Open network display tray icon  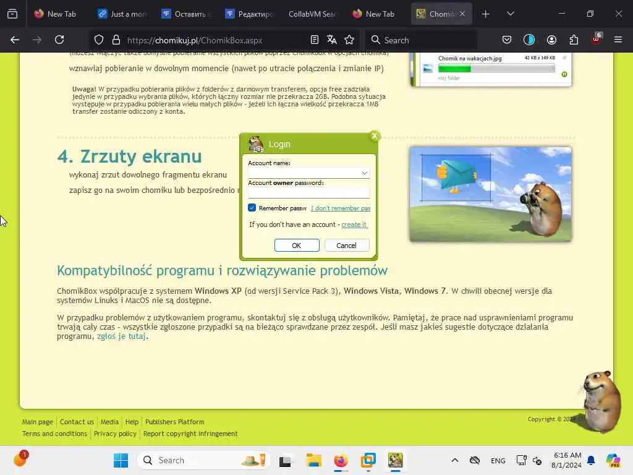pos(521,460)
